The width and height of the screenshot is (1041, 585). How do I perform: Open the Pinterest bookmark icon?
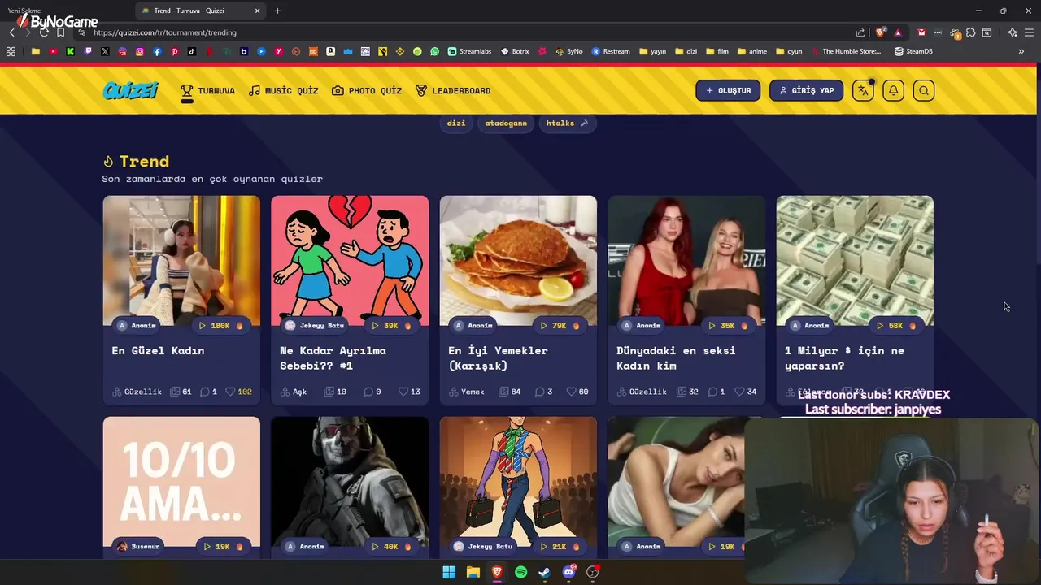tap(174, 51)
